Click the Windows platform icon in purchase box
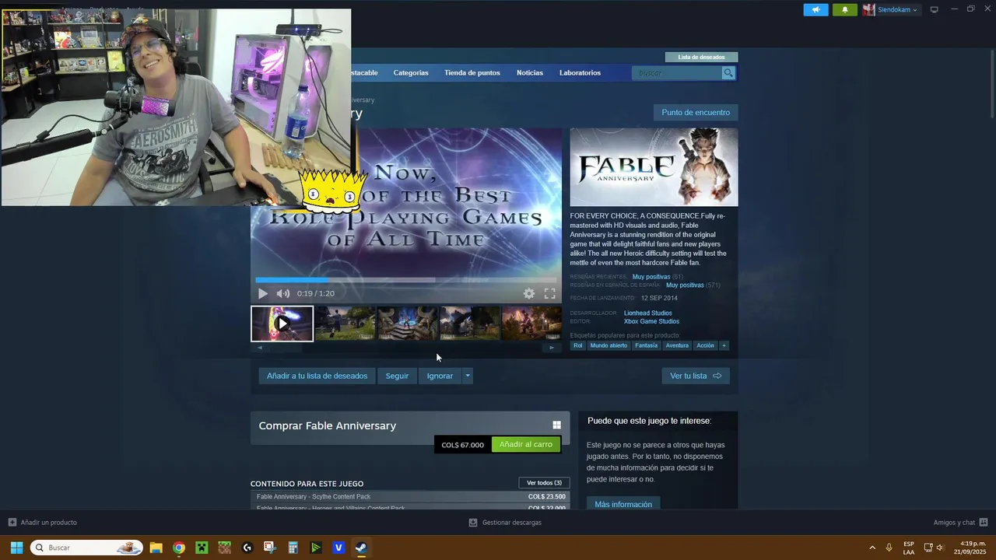This screenshot has height=560, width=996. tap(557, 425)
